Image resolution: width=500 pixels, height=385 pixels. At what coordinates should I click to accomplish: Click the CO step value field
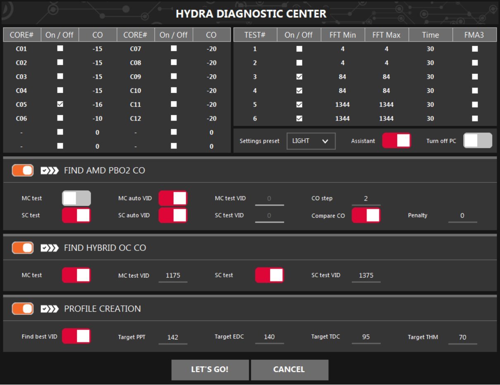point(366,198)
